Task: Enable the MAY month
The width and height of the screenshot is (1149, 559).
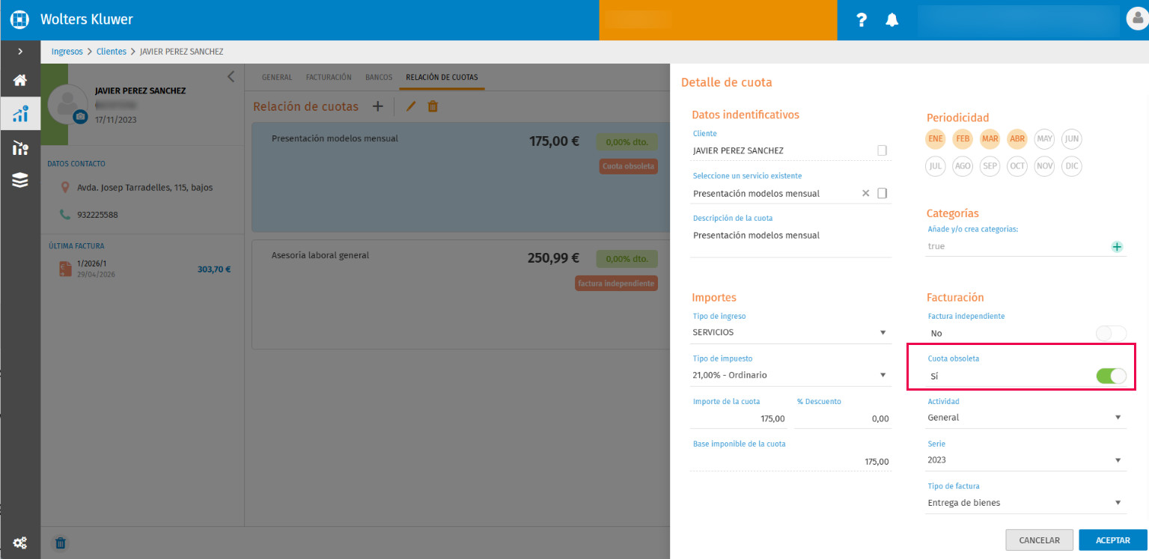Action: [x=1044, y=139]
